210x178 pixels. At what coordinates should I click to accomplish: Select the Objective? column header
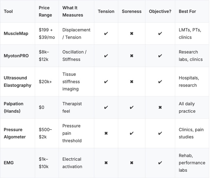pos(160,11)
